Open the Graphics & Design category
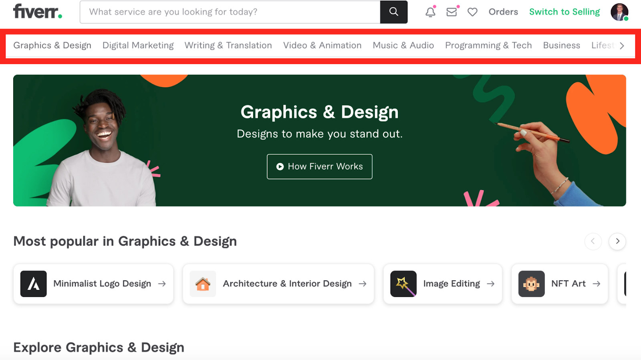Image resolution: width=641 pixels, height=360 pixels. pos(52,46)
